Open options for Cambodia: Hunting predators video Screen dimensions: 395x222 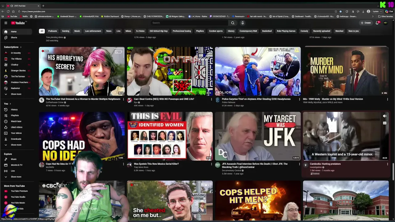pos(387,164)
